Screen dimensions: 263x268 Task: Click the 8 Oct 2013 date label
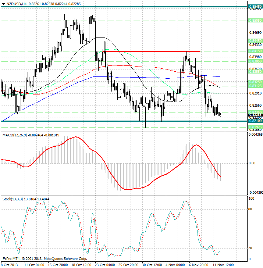coord(10,265)
